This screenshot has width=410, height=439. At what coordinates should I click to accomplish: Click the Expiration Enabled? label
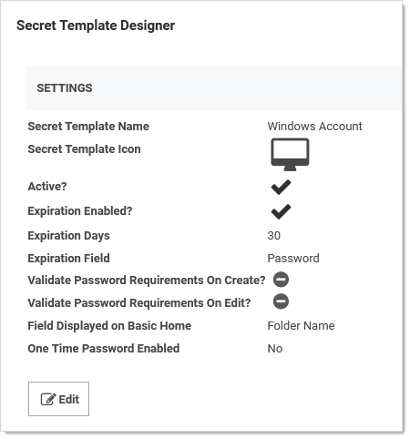pos(80,211)
